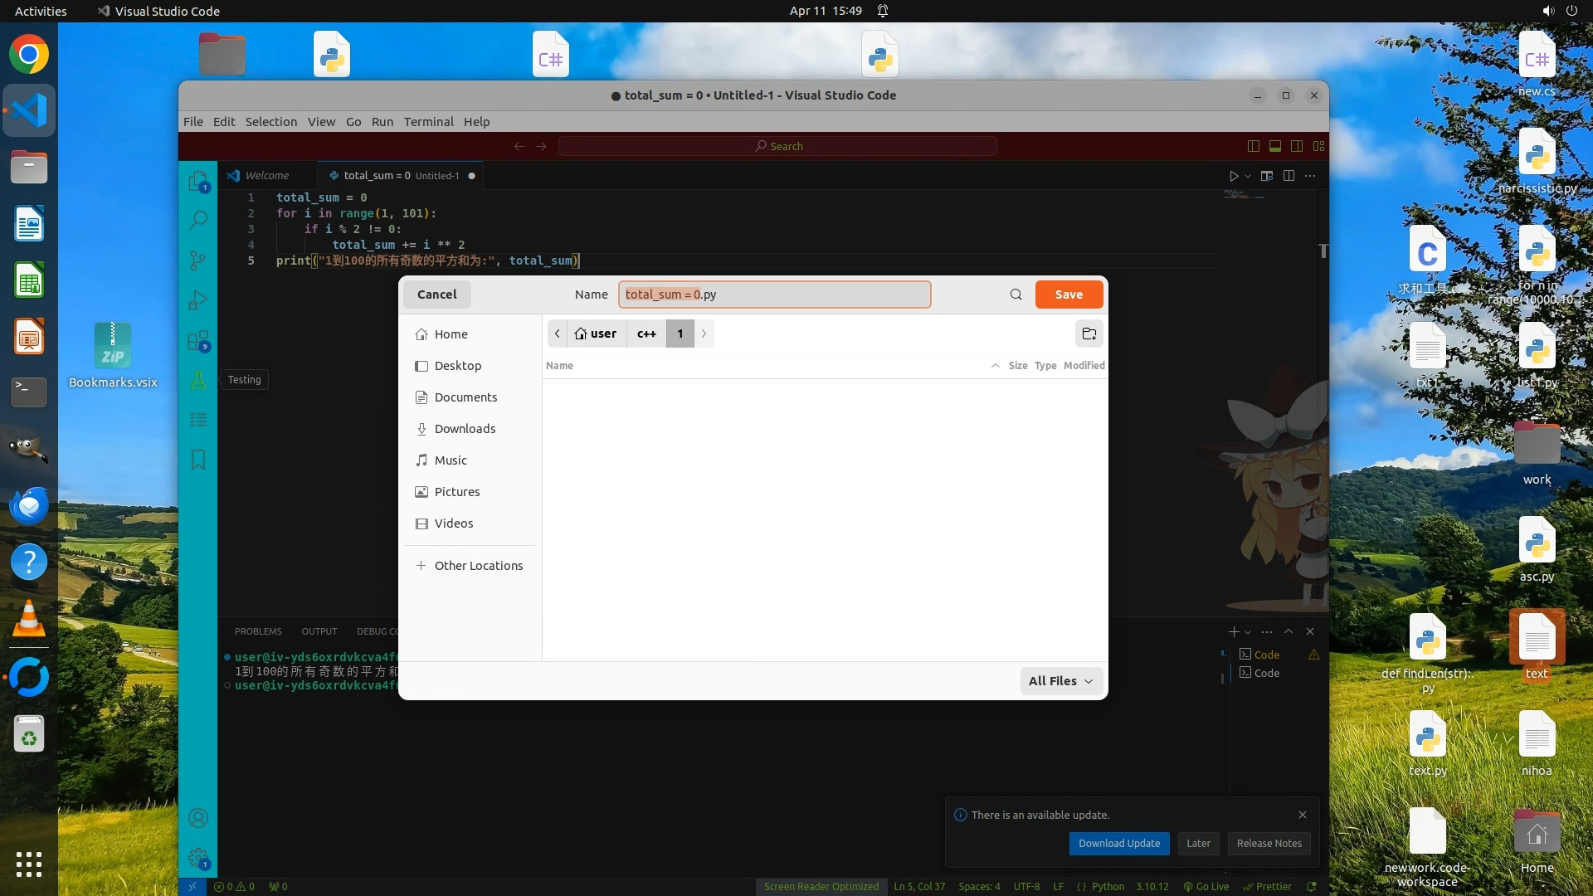Screen dimensions: 1593x896
Task: Click the Run Python file play icon
Action: pos(1233,176)
